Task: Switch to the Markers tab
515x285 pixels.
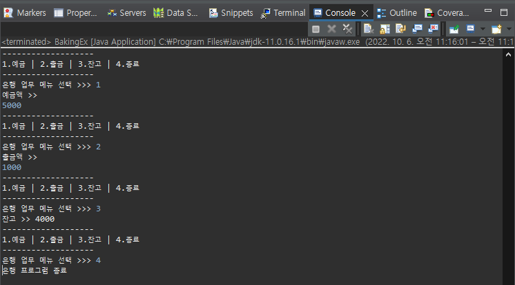Action: [25, 13]
